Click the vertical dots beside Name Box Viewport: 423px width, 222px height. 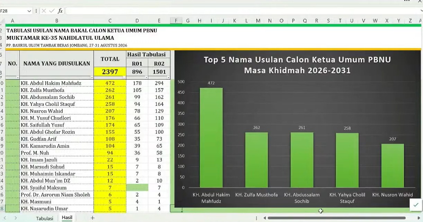(36, 11)
